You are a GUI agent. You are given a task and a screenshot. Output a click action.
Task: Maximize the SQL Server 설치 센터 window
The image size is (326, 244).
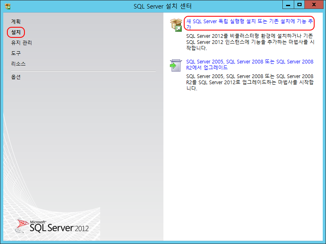pos(300,5)
